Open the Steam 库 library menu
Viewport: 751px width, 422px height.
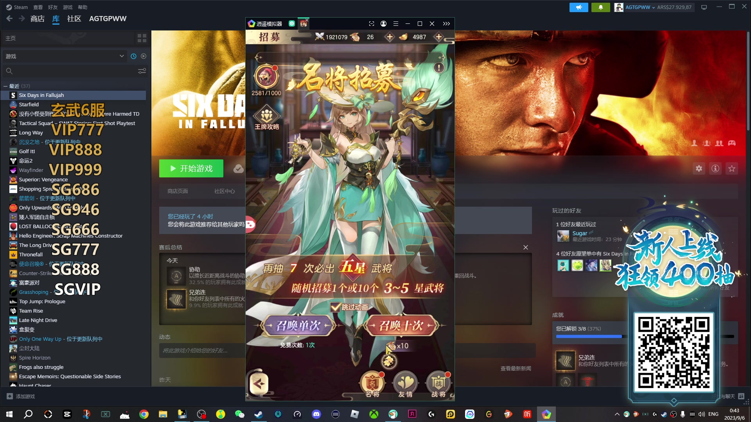(x=56, y=19)
